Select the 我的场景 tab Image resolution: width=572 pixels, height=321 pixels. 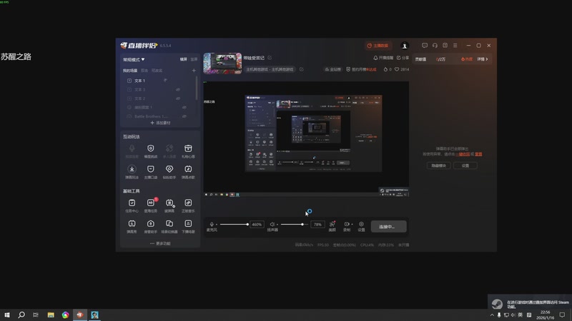(x=130, y=70)
